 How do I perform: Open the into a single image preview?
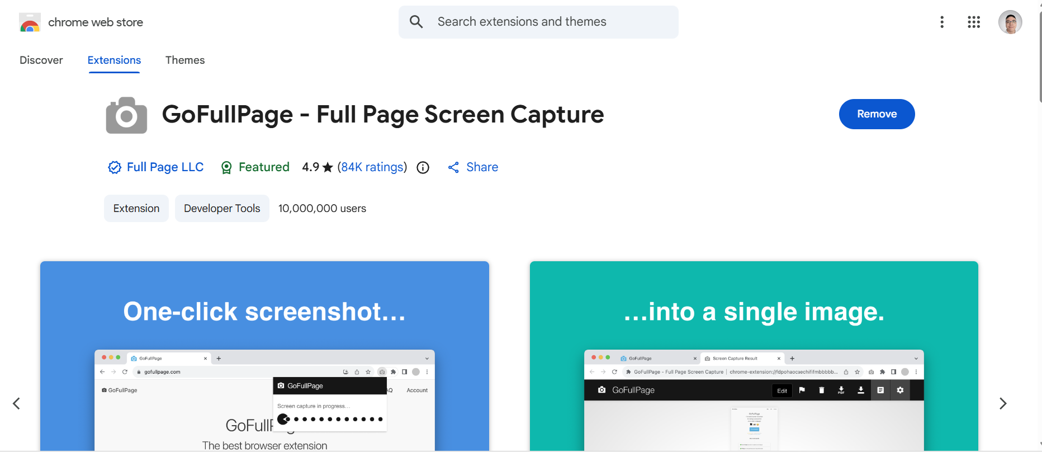pyautogui.click(x=754, y=356)
